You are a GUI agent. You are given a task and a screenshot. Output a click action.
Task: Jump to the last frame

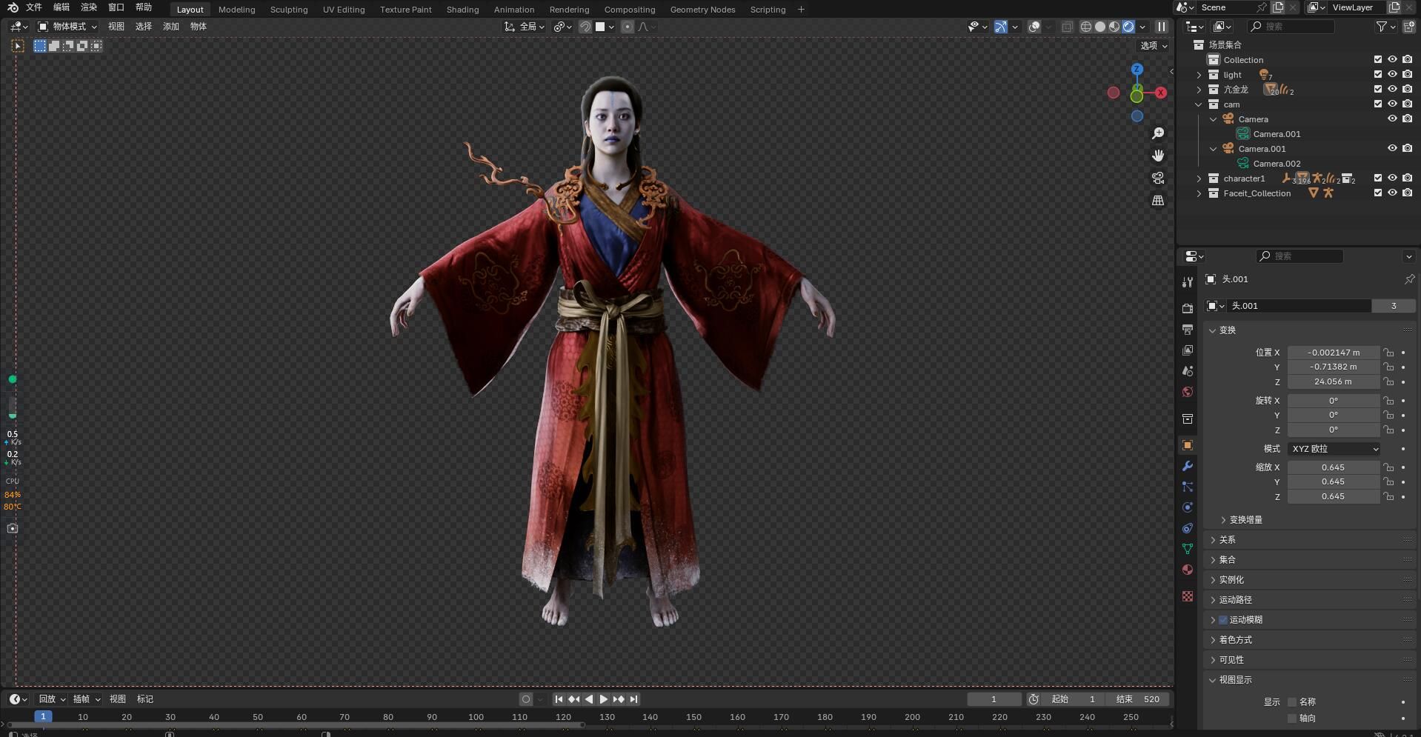click(633, 699)
